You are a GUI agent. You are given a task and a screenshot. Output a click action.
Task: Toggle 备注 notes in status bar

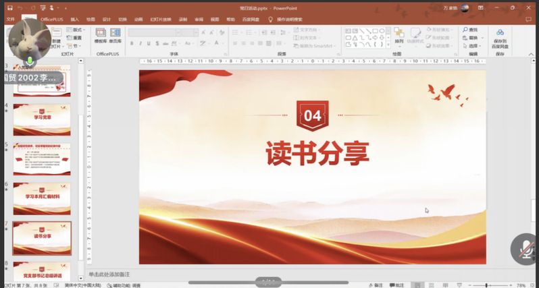pos(376,285)
